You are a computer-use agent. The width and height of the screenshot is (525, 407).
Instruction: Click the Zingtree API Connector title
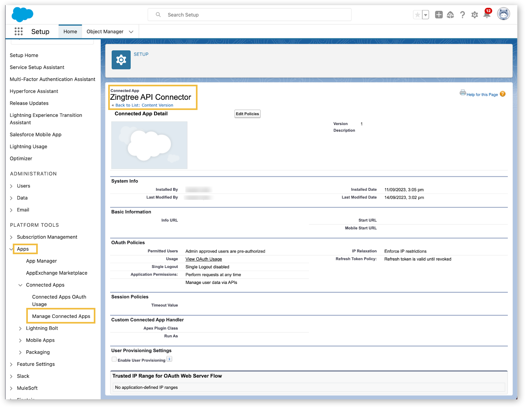(x=151, y=97)
